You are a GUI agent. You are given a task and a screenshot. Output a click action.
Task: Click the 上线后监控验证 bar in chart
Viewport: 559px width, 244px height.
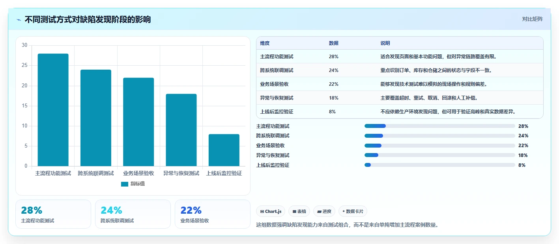pyautogui.click(x=224, y=150)
